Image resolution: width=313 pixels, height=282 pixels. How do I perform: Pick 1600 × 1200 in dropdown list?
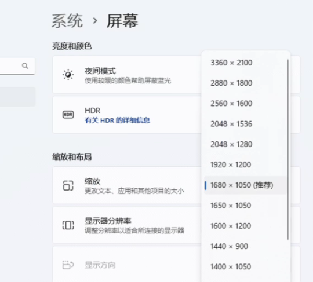click(x=245, y=226)
